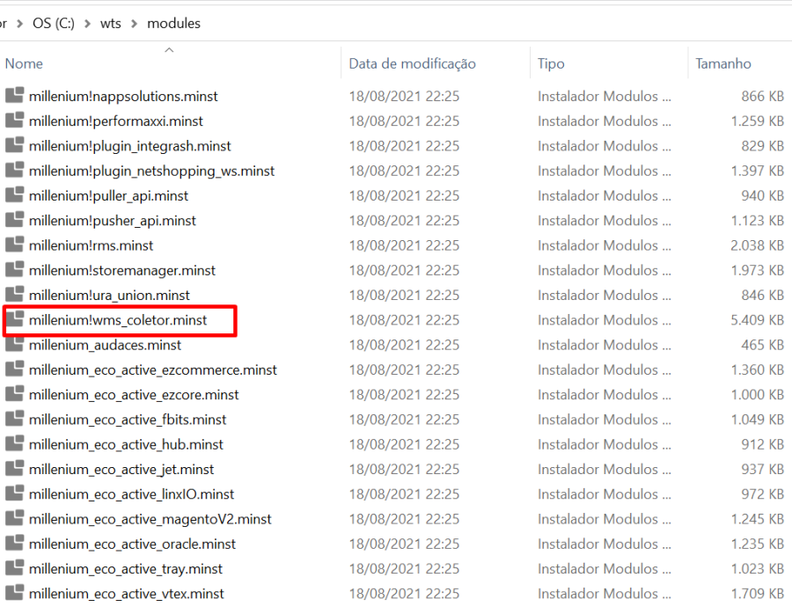Click the millenium_eco_active_tray.minst file icon

pos(14,567)
